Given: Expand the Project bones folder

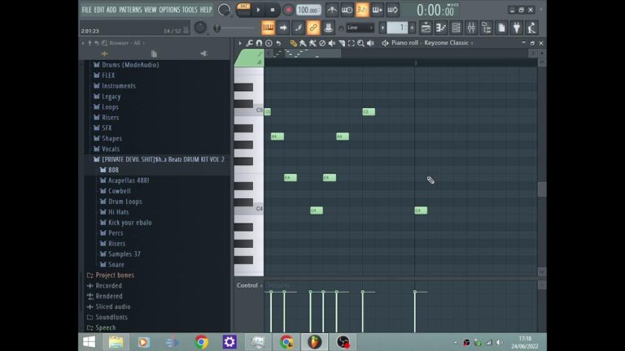Looking at the screenshot, I should coord(114,275).
